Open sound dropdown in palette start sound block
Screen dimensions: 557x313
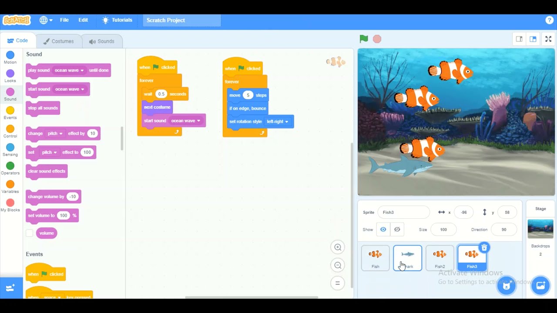(70, 89)
